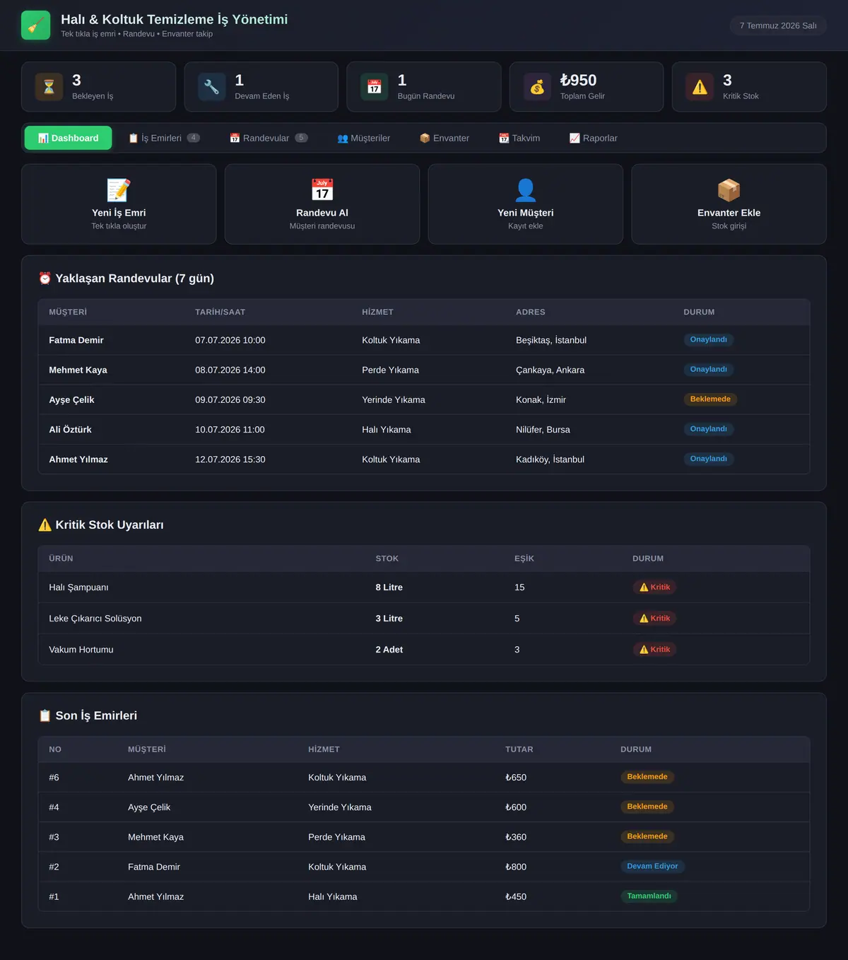This screenshot has width=848, height=960.
Task: Click the Devam Ediyor status badge
Action: click(652, 867)
